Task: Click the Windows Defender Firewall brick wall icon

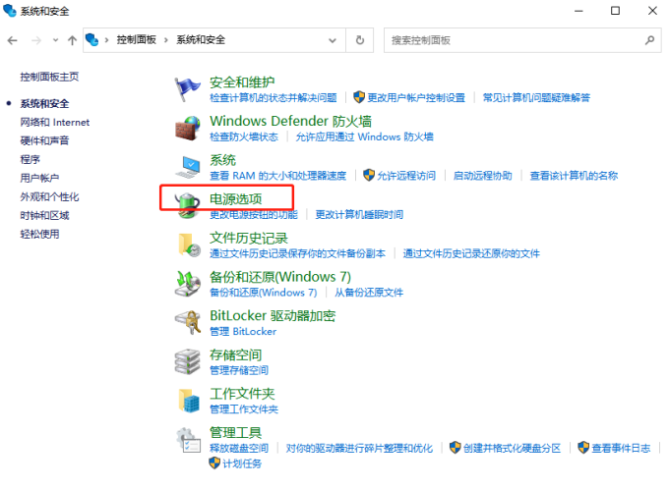Action: click(x=187, y=128)
